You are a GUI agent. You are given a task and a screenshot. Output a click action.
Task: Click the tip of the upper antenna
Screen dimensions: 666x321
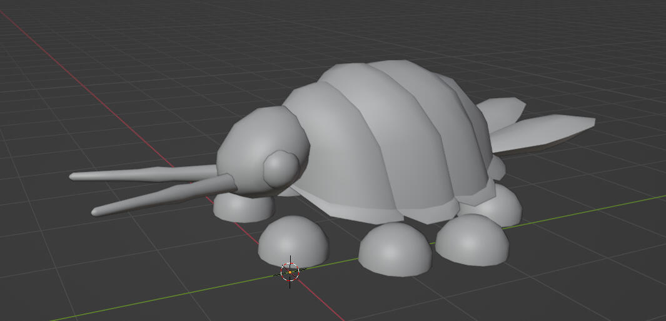(x=74, y=177)
